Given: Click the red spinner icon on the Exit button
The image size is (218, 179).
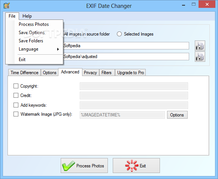Looking at the screenshot, I should 131,166.
